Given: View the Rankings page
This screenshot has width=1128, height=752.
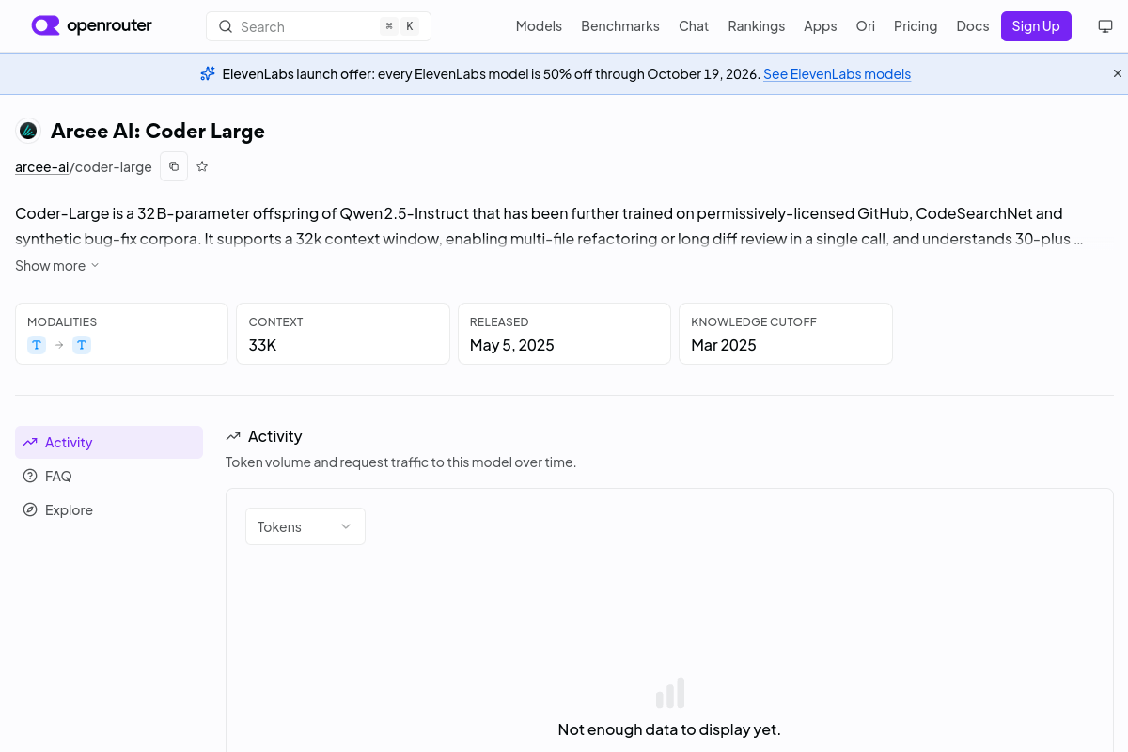Looking at the screenshot, I should click(757, 26).
